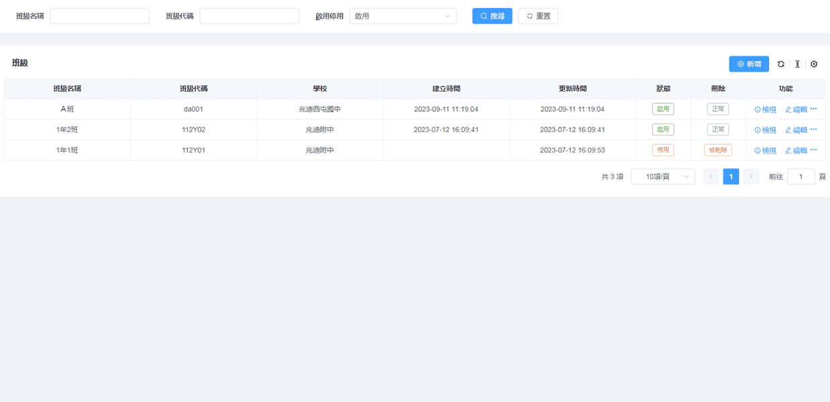Expand the 啟用停用 status dropdown
This screenshot has width=830, height=402.
pyautogui.click(x=402, y=16)
